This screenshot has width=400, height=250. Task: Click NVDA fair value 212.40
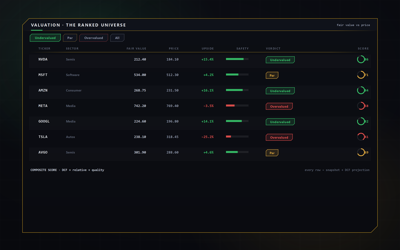140,59
